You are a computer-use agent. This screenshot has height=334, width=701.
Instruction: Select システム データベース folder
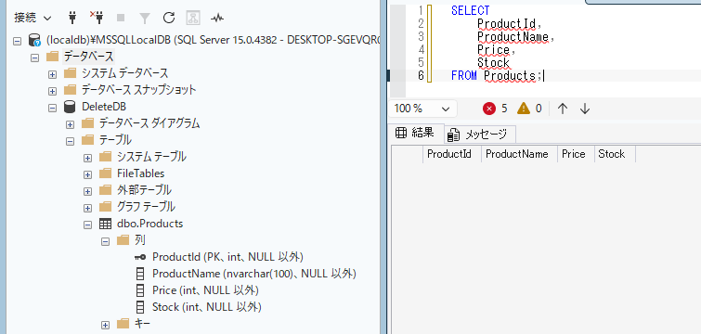point(124,73)
